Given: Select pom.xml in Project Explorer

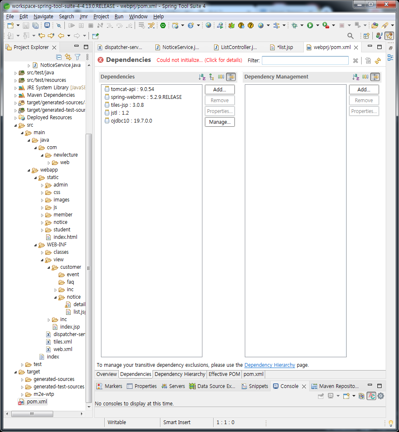Looking at the screenshot, I should click(32, 402).
